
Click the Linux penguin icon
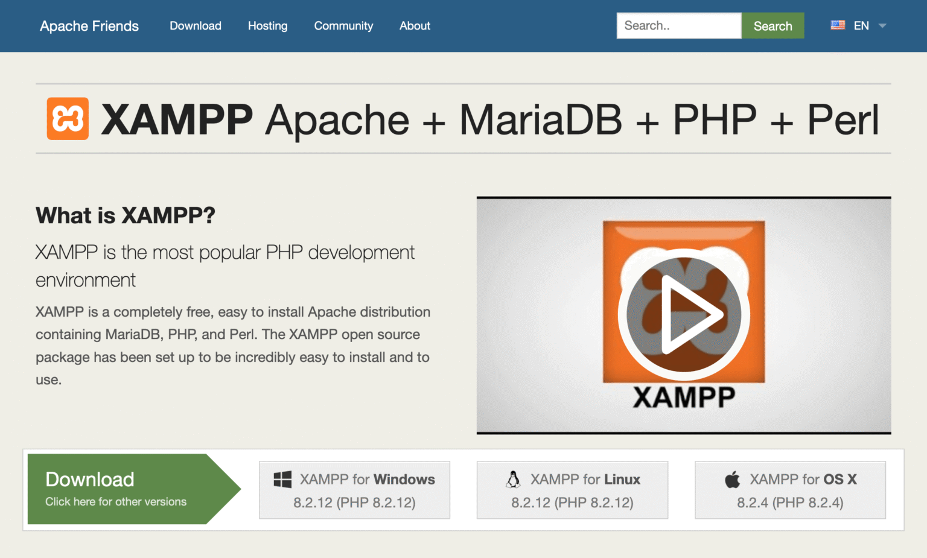click(513, 478)
